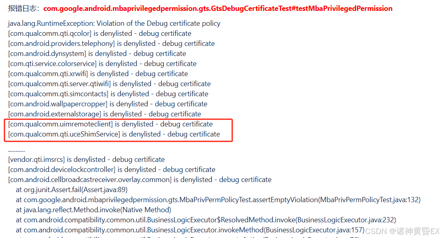
Task: Click the red GtsDebugCertificateTest test name heading
Action: point(218,9)
